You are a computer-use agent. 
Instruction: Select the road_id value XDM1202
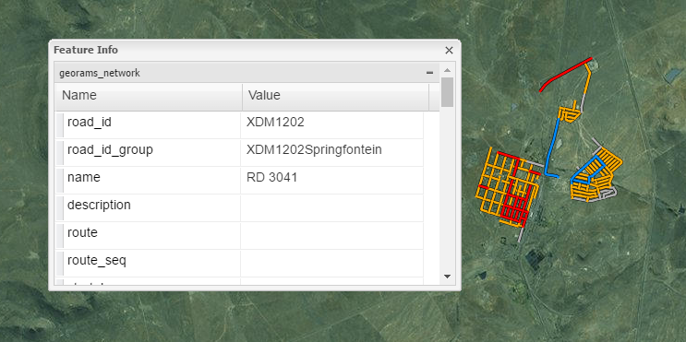click(275, 123)
